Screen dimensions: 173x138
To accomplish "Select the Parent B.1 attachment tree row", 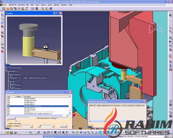I will pyautogui.click(x=30, y=78).
